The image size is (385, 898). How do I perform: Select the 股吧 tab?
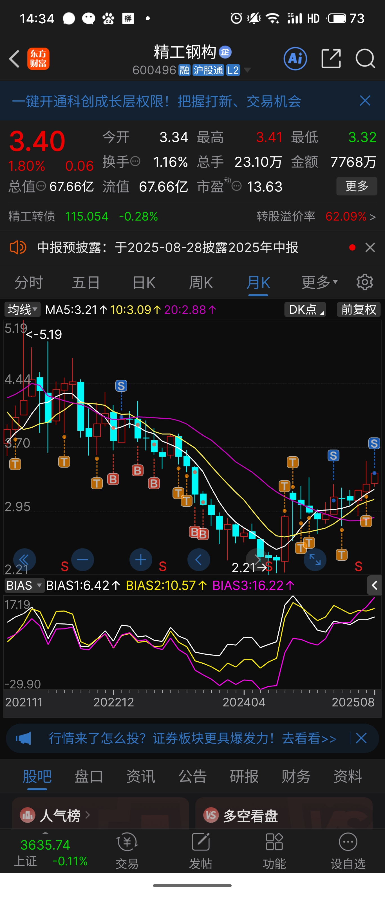click(37, 777)
